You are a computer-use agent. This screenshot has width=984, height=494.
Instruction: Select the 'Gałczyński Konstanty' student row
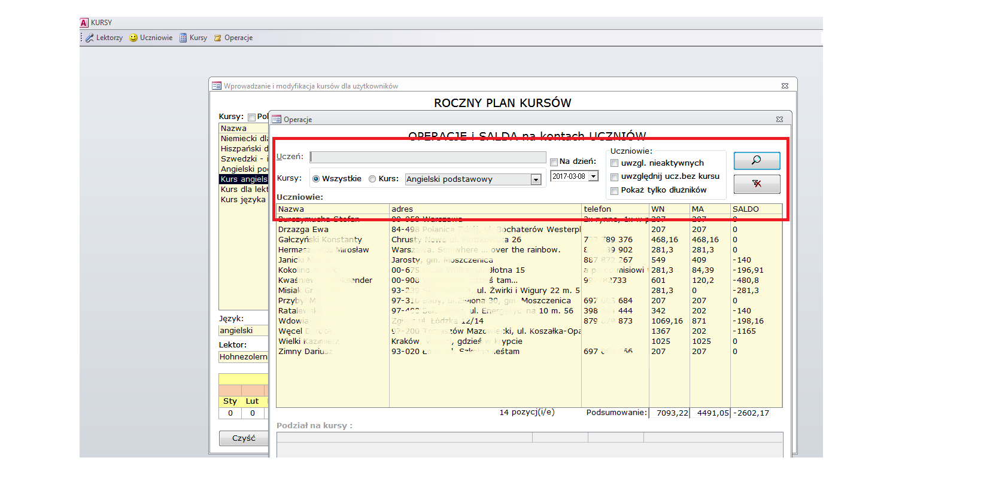pos(529,240)
